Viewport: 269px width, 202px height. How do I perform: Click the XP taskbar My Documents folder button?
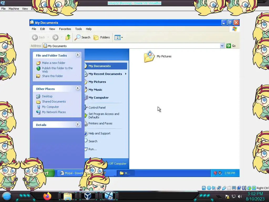[x=125, y=173]
